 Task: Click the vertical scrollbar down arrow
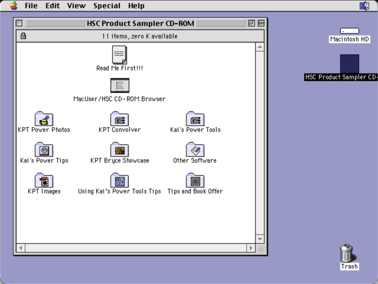260,239
